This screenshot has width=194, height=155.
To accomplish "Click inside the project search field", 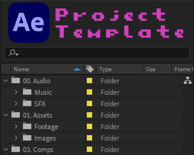I will (x=99, y=53).
